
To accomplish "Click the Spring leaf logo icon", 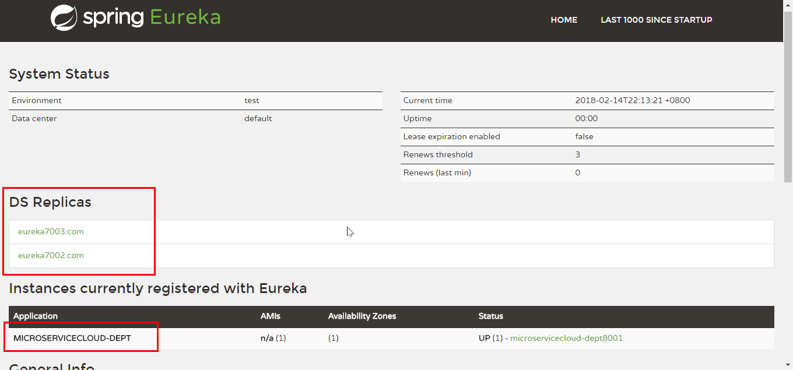I will pos(64,17).
